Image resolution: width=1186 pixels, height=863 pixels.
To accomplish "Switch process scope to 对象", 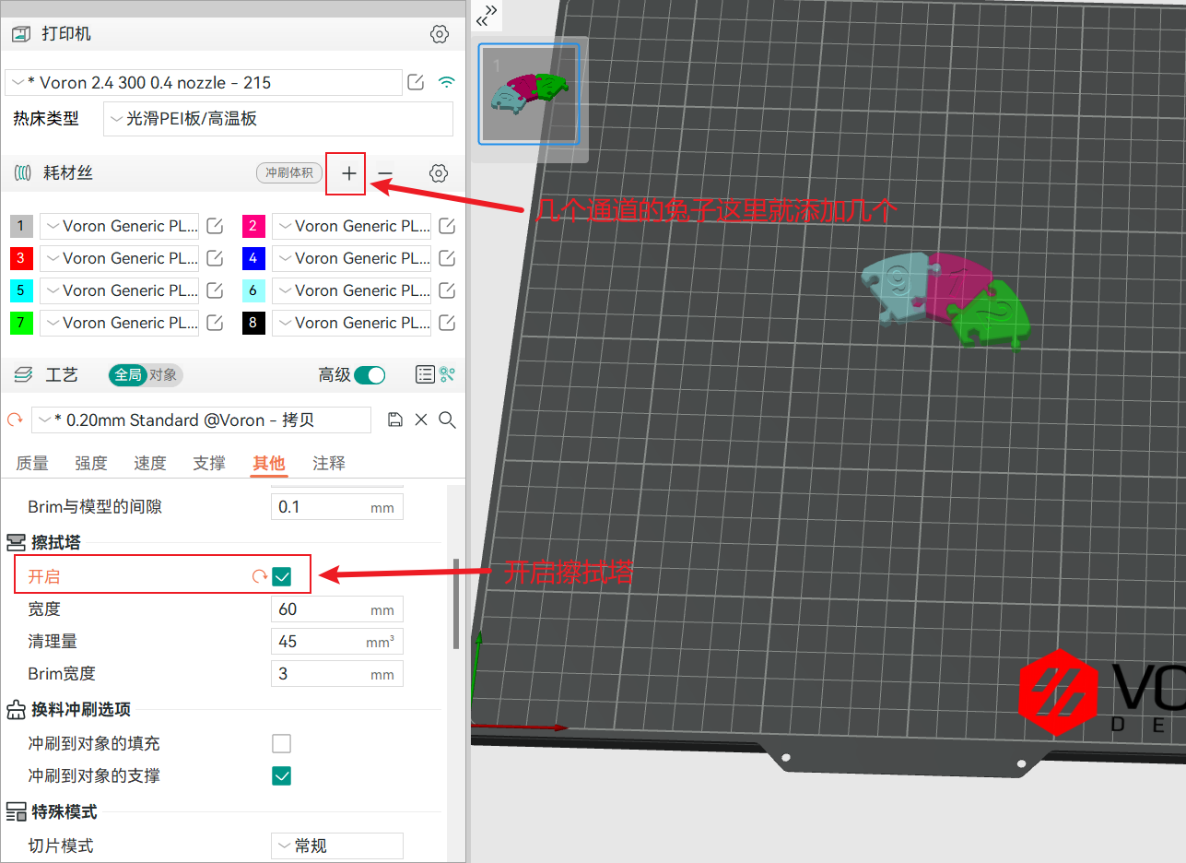I will coord(164,374).
